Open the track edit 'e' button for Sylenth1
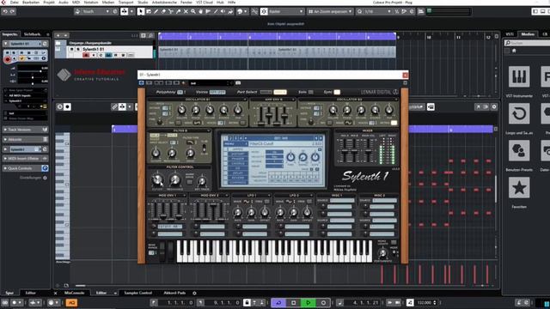The width and height of the screenshot is (550, 309). 101,55
